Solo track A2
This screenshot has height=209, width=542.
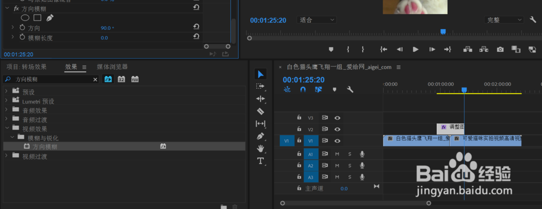pos(350,166)
